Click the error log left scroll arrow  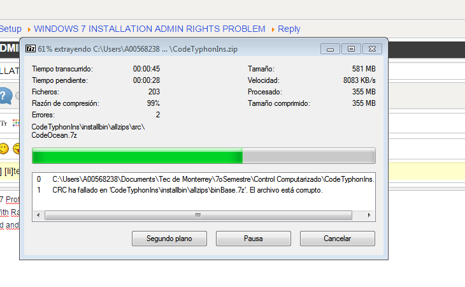38,215
